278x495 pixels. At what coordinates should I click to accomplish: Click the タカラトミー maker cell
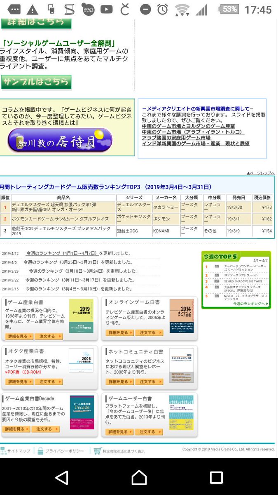pyautogui.click(x=166, y=207)
